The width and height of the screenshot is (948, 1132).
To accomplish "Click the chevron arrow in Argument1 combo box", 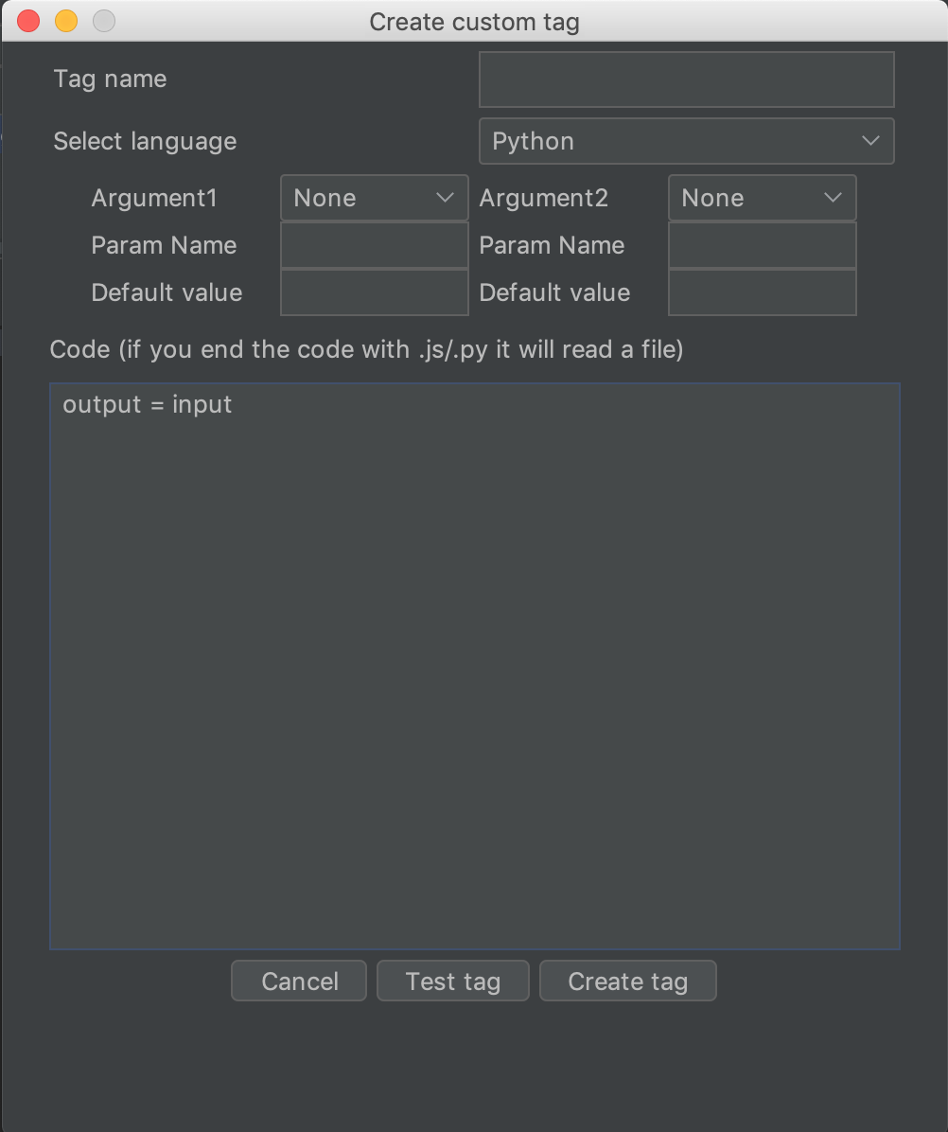I will [x=445, y=198].
